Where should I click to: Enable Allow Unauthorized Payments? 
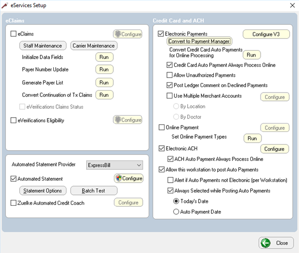[x=169, y=75]
